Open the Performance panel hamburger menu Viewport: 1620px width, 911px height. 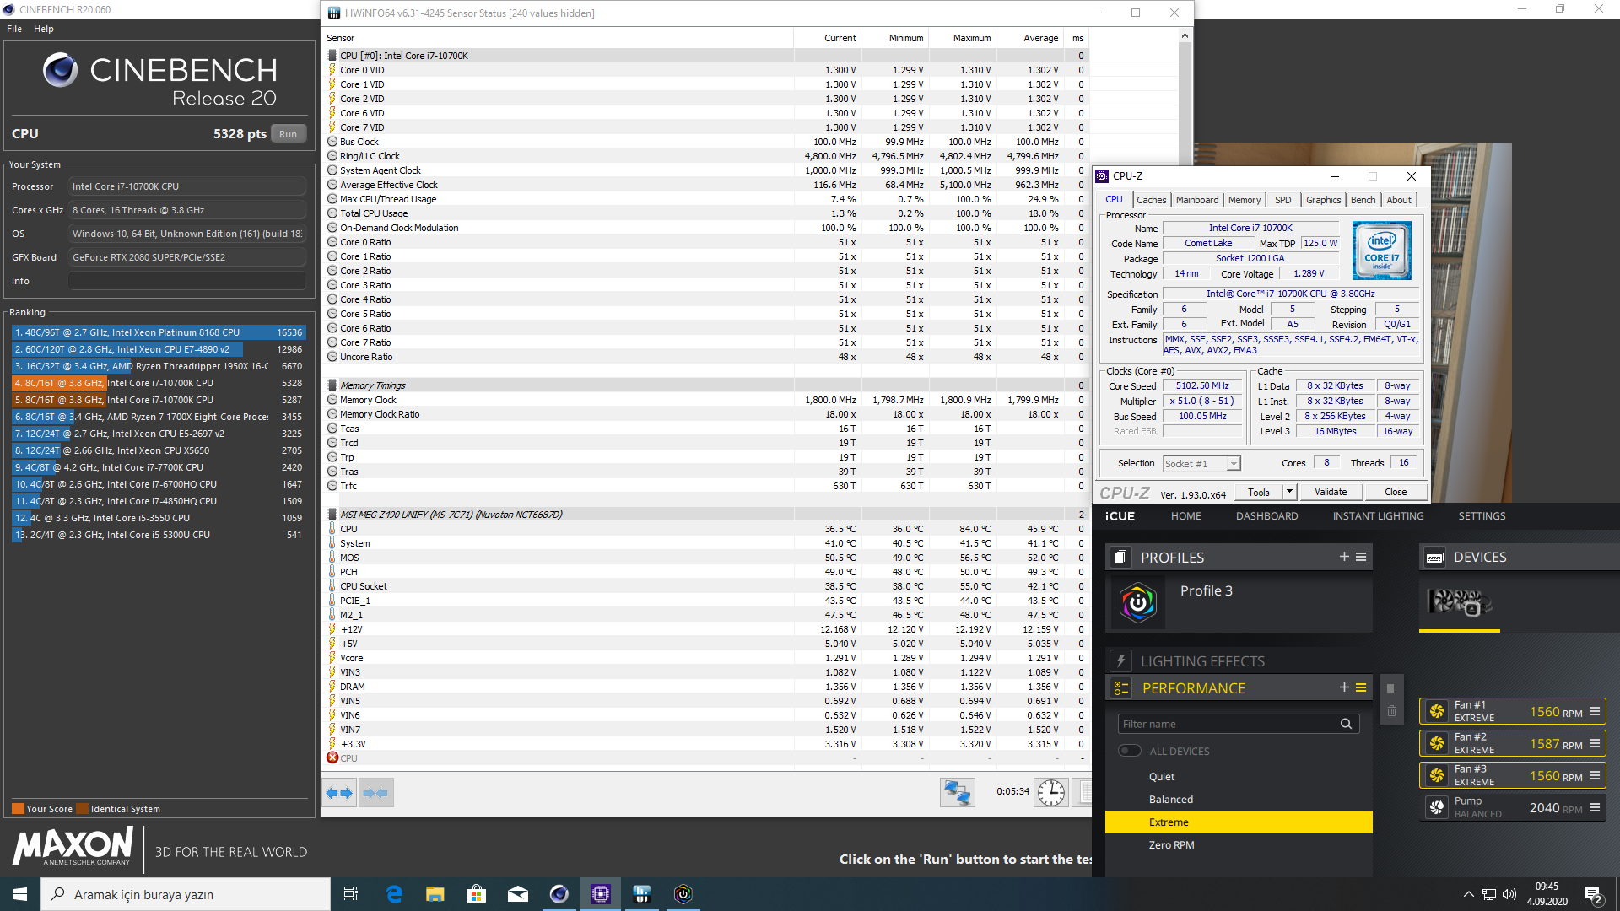[1361, 687]
